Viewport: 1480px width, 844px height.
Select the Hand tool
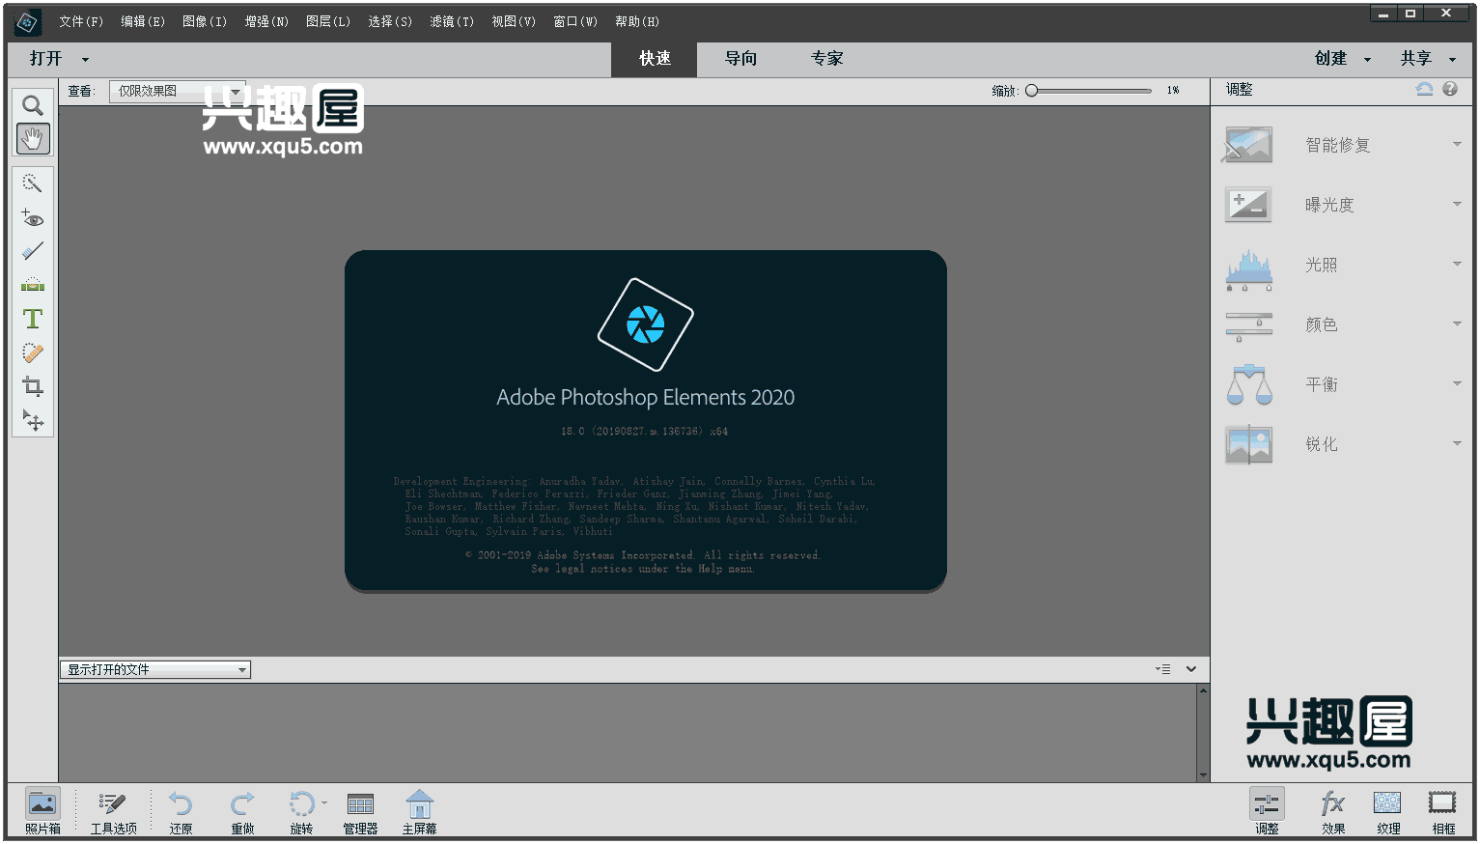[x=33, y=139]
